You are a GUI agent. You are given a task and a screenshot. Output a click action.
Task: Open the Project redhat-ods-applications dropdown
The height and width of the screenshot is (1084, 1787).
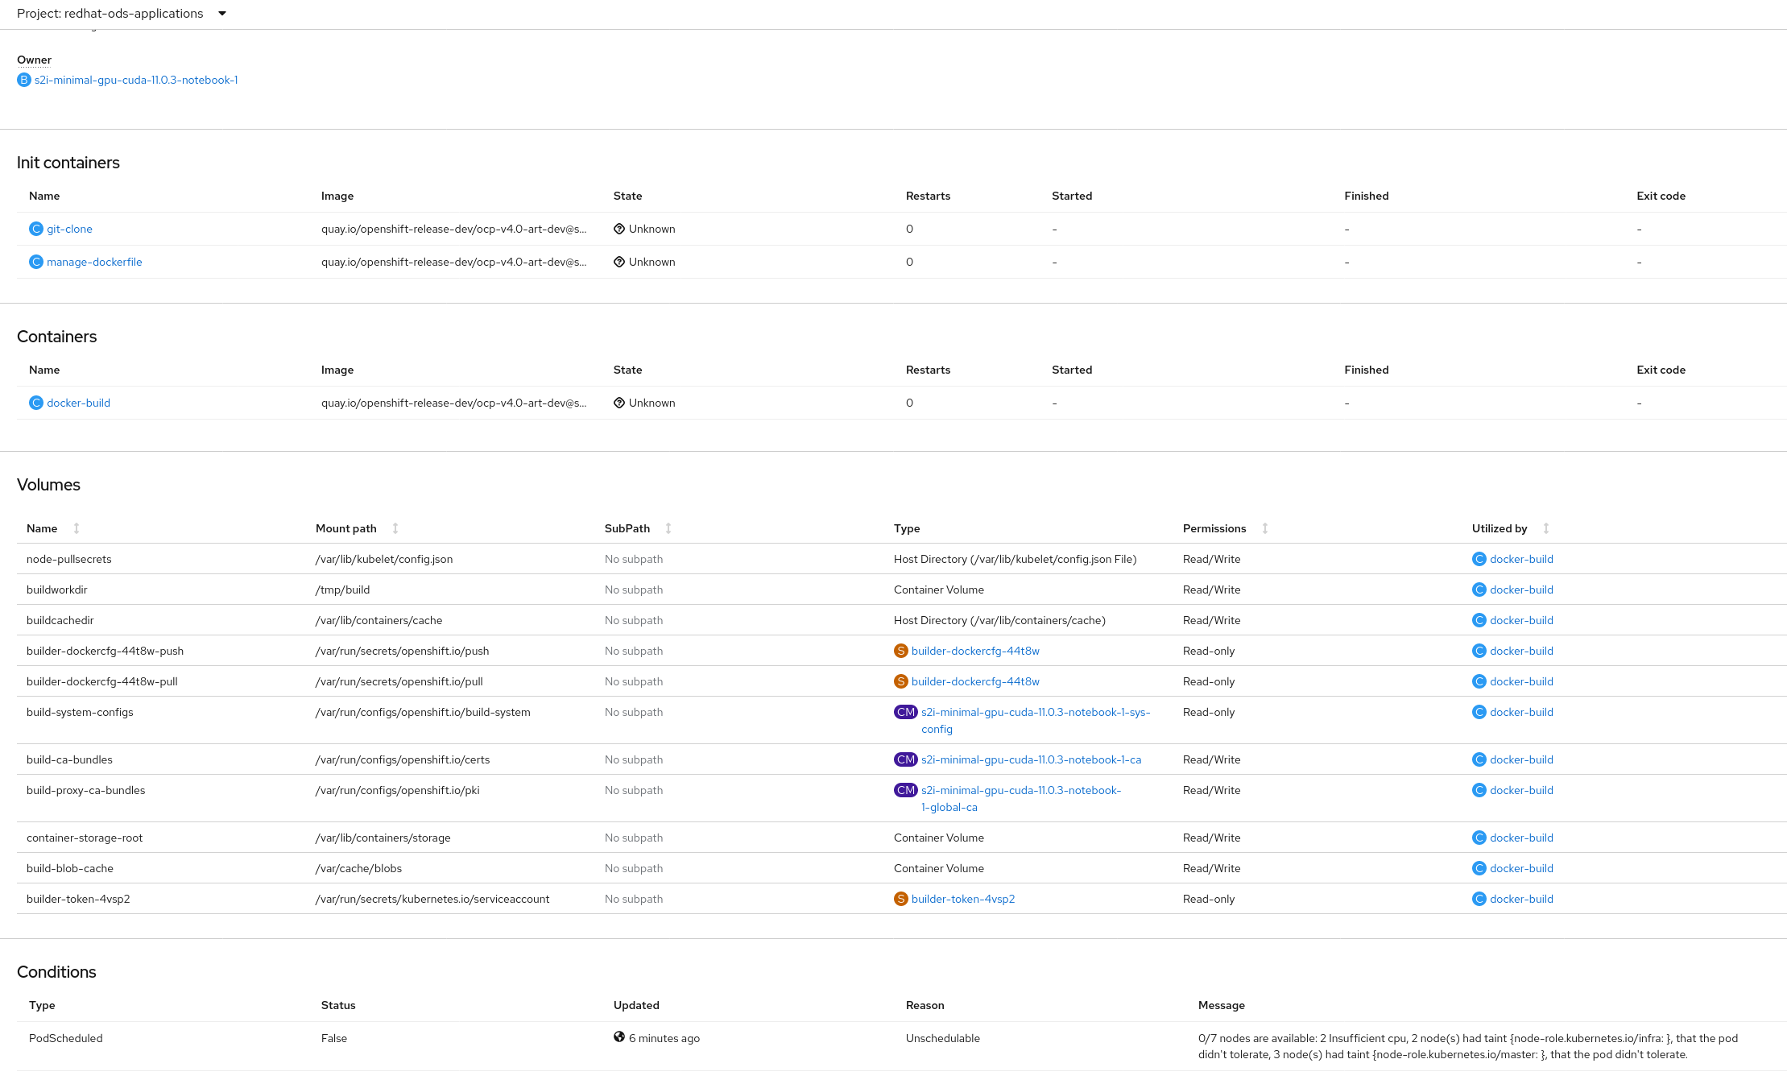click(x=121, y=14)
